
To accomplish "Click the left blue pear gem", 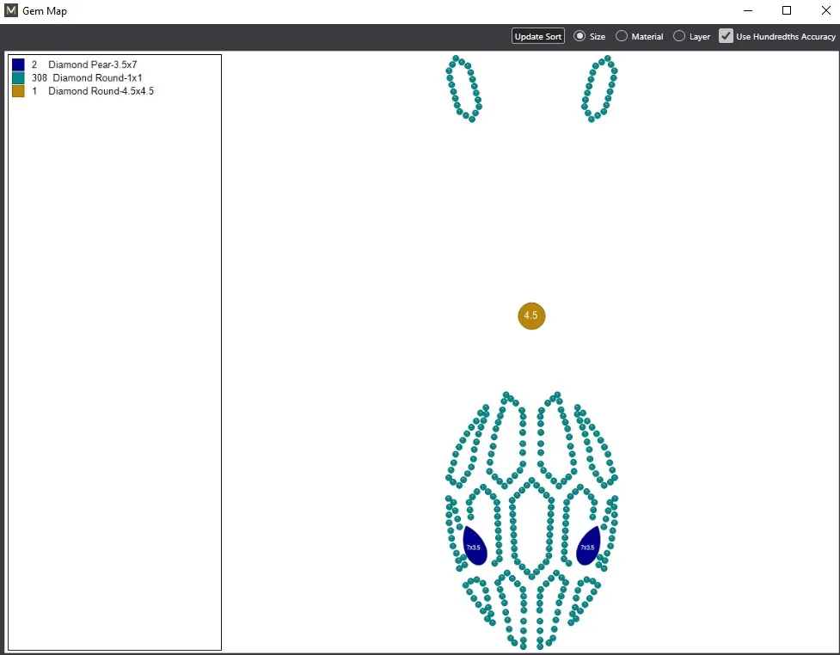I will (475, 547).
